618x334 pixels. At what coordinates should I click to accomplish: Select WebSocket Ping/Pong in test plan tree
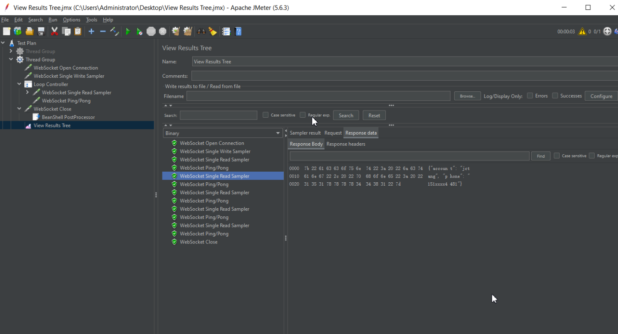66,101
